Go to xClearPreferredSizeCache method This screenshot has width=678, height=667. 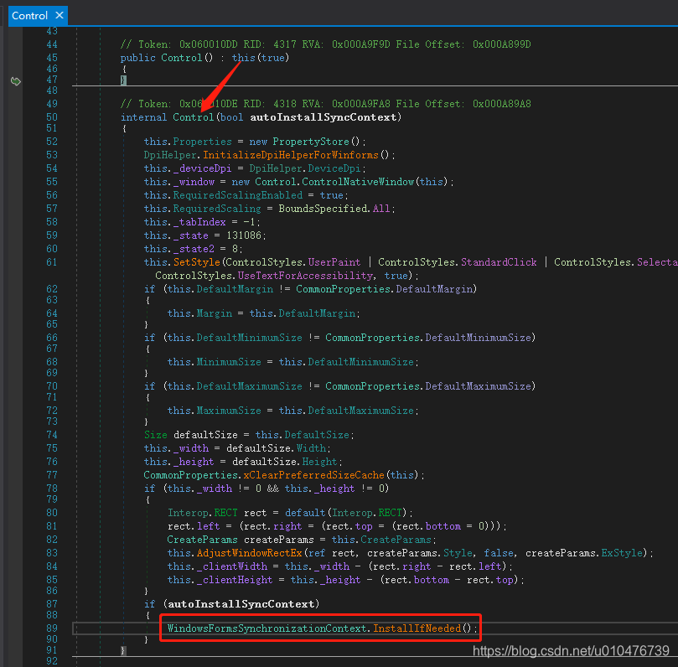pos(314,475)
